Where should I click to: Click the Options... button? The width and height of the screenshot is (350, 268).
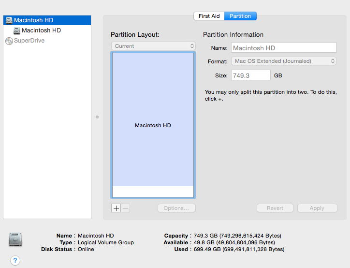(x=176, y=208)
